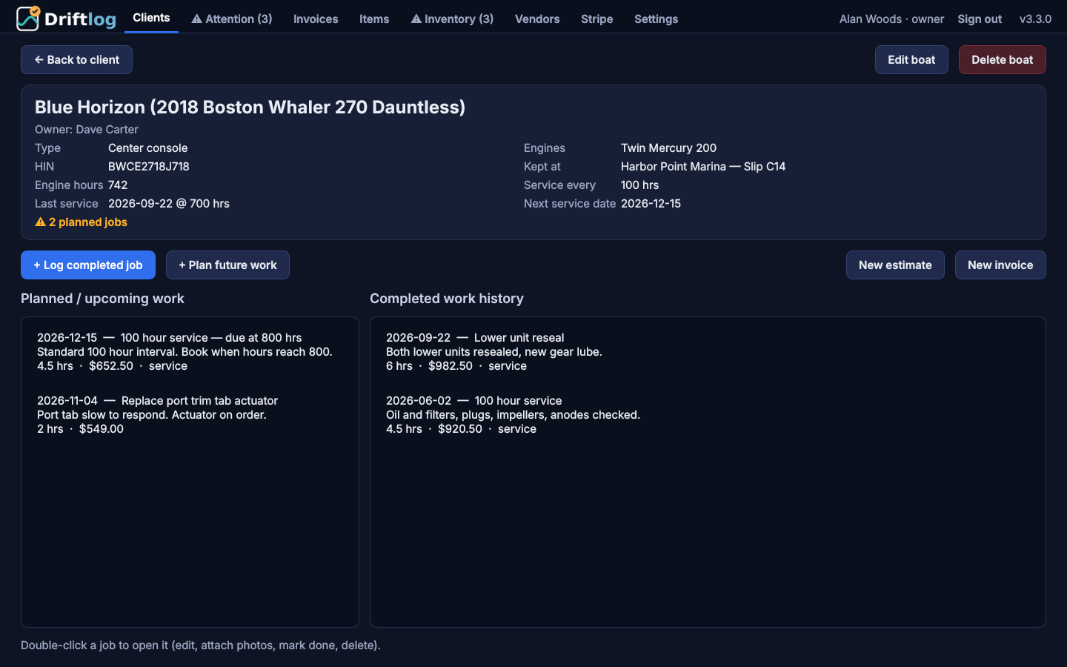Click the Last service 2026-09-22 @ 700 hrs value
This screenshot has height=667, width=1067.
click(x=169, y=204)
